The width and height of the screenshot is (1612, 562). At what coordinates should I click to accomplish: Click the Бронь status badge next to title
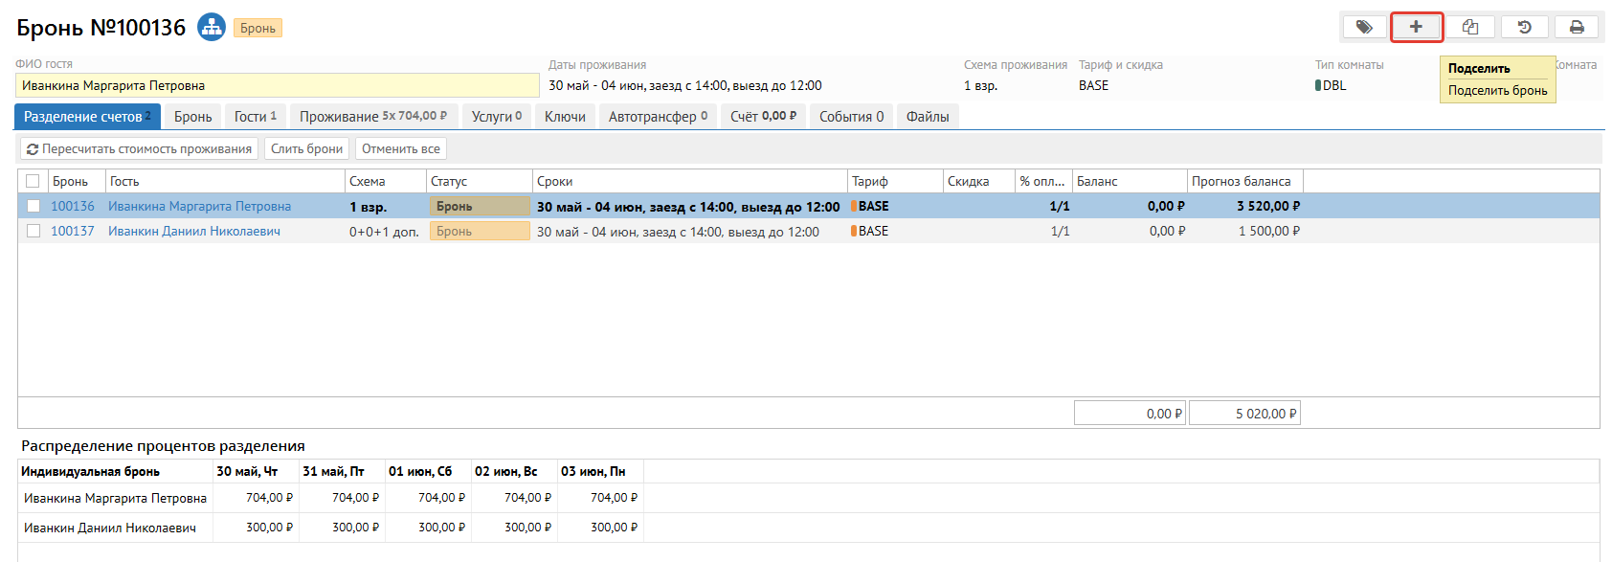point(257,28)
